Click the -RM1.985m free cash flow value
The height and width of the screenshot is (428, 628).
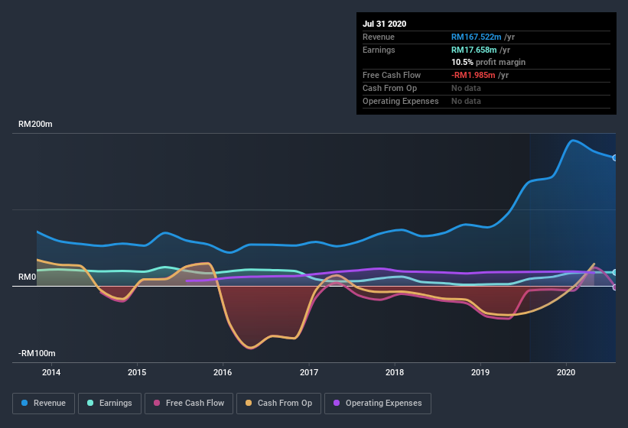[x=473, y=75]
